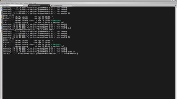
Task: Open the Macros menu
Action: pyautogui.click(x=30, y=3)
